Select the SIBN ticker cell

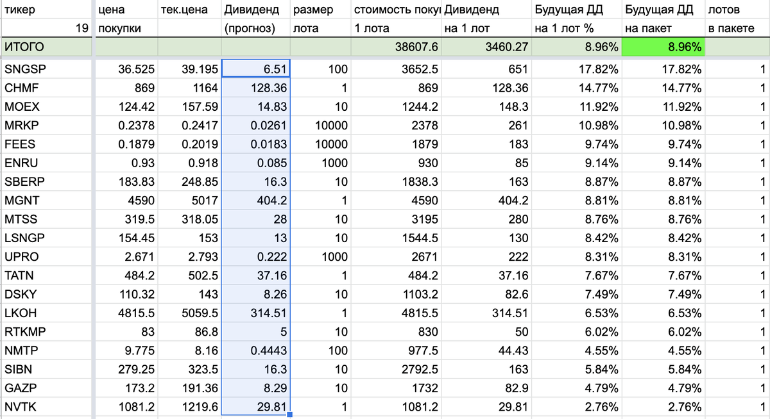click(46, 369)
